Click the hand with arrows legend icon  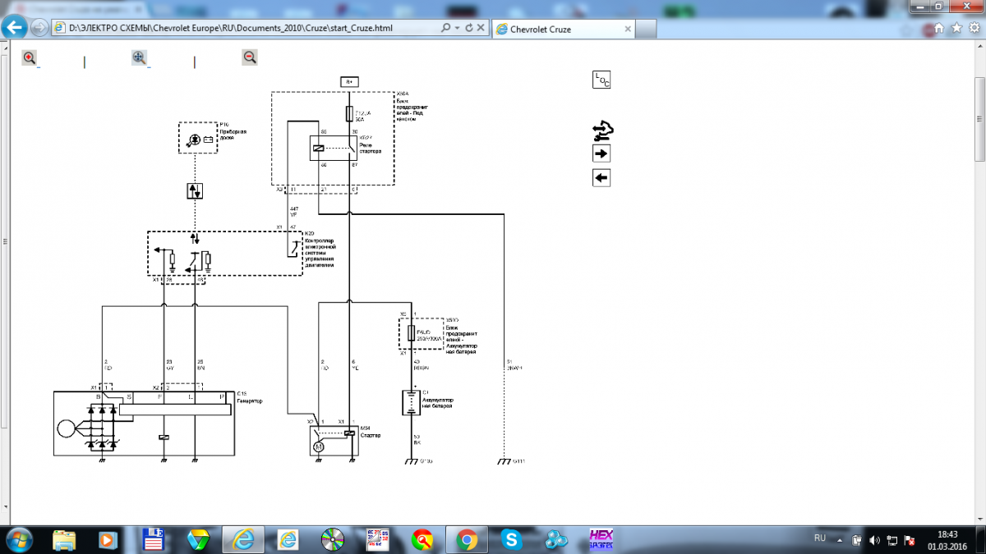[x=603, y=130]
